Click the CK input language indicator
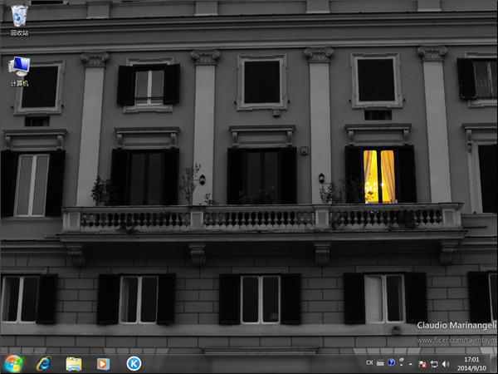This screenshot has height=374, width=498. 369,363
